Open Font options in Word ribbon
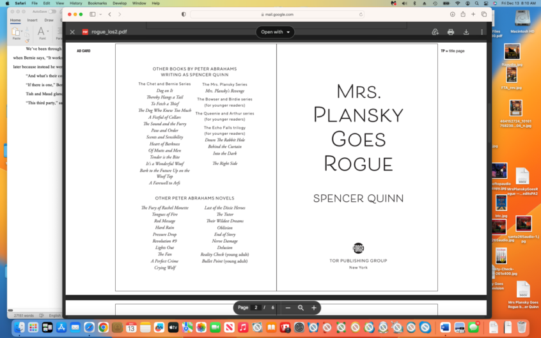541x338 pixels. 42,33
